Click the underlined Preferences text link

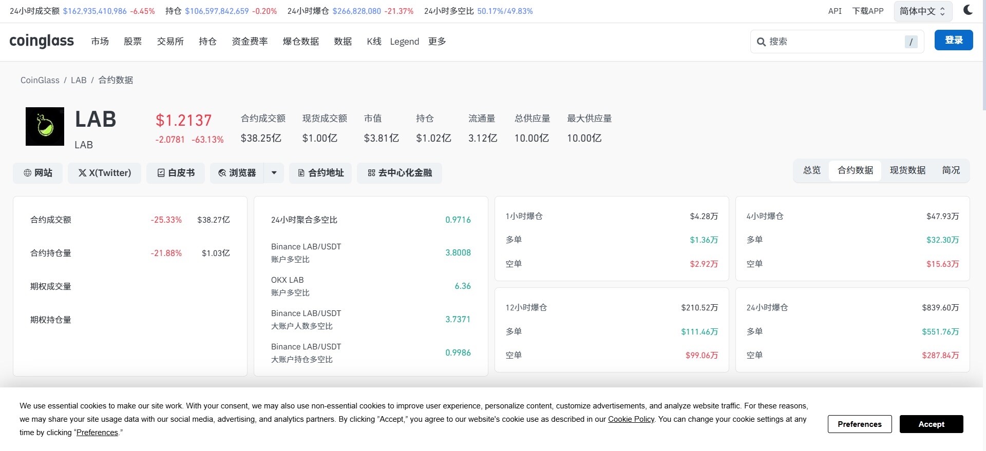click(97, 433)
